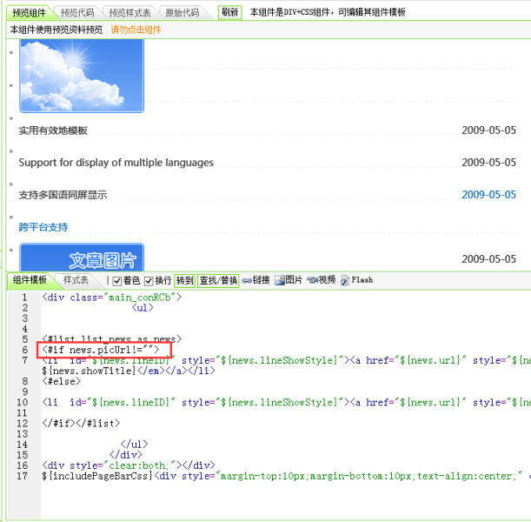Click the 链接 (link) insert icon
Screen dimensions: 531x522
[256, 280]
